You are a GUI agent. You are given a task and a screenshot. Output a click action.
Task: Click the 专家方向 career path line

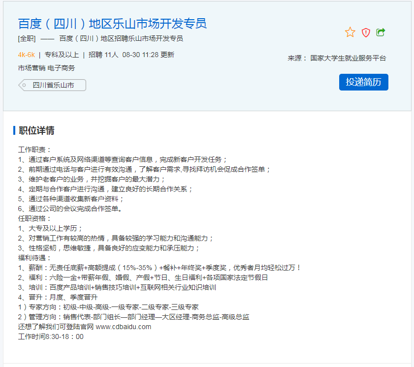click(108, 307)
